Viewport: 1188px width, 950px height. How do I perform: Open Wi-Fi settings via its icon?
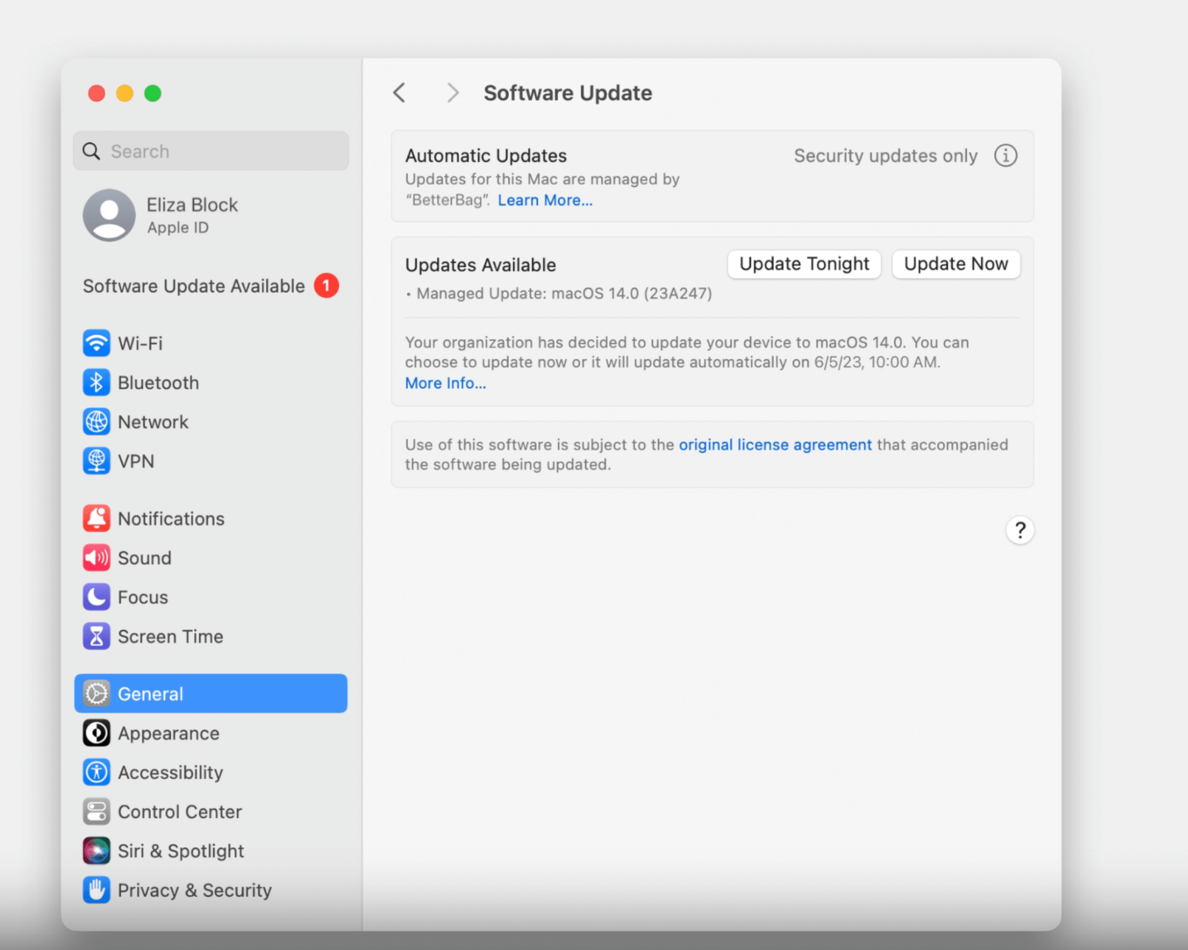(x=96, y=343)
